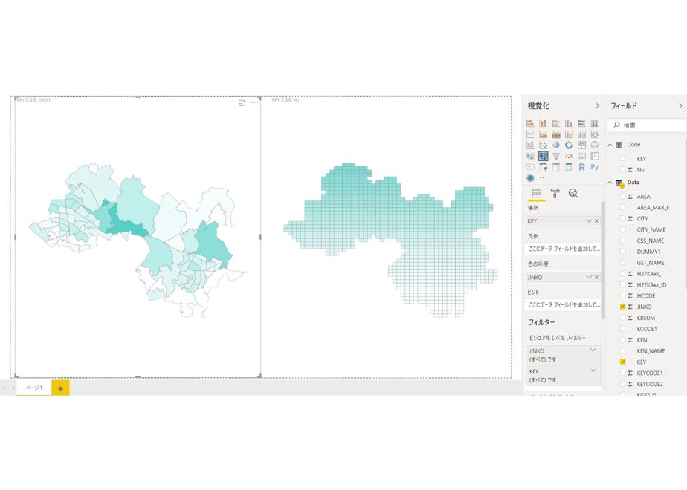Select the card visual
The width and height of the screenshot is (687, 490).
coord(582,156)
